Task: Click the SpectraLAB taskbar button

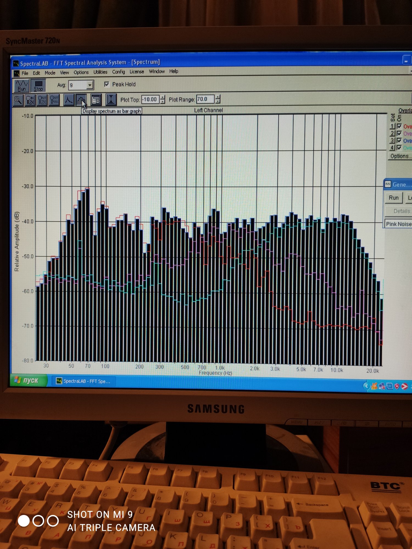Action: (83, 381)
